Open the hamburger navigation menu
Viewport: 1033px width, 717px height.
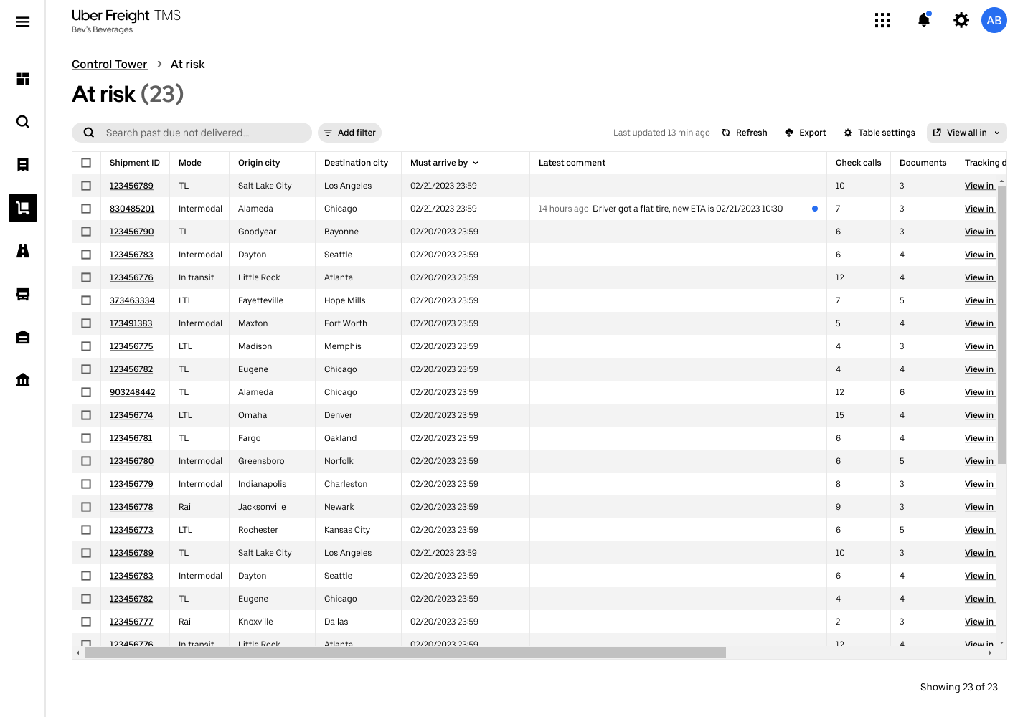(x=23, y=22)
